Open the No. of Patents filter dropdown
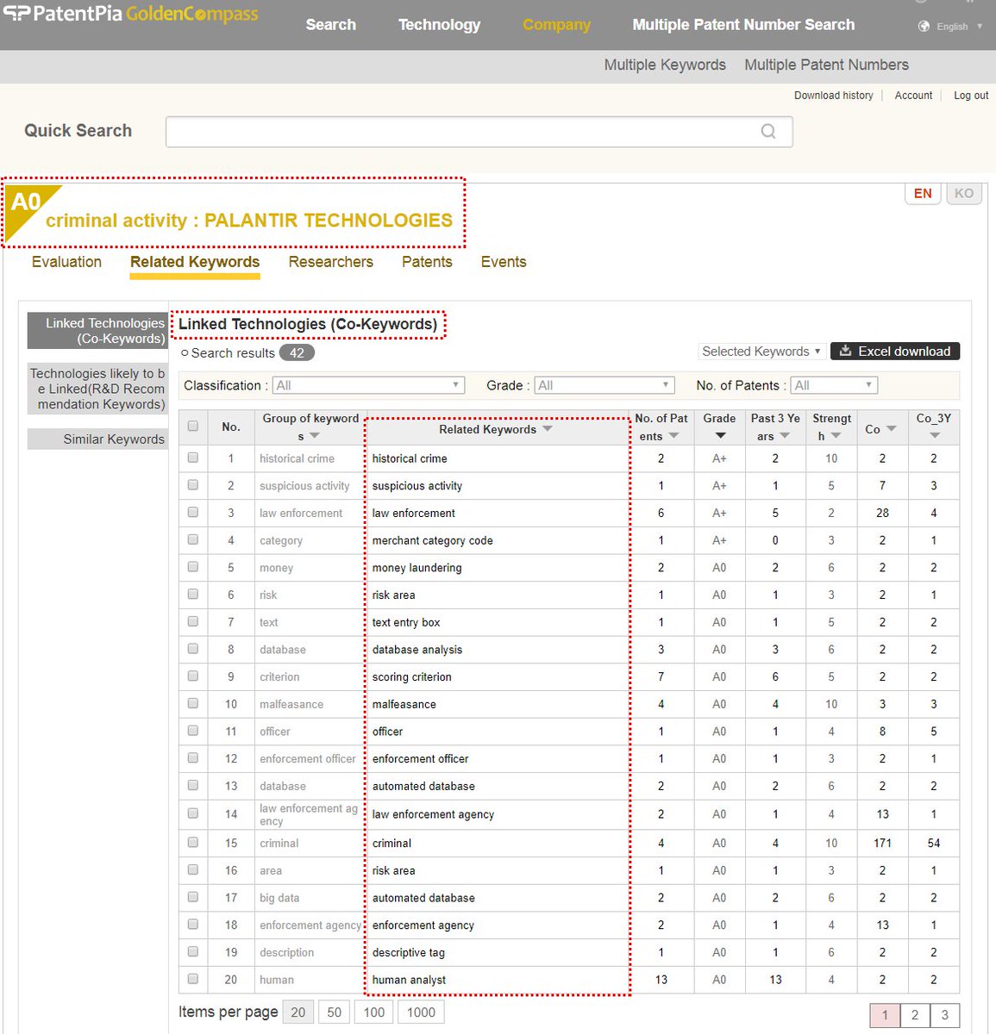Image resolution: width=996 pixels, height=1034 pixels. pyautogui.click(x=835, y=385)
